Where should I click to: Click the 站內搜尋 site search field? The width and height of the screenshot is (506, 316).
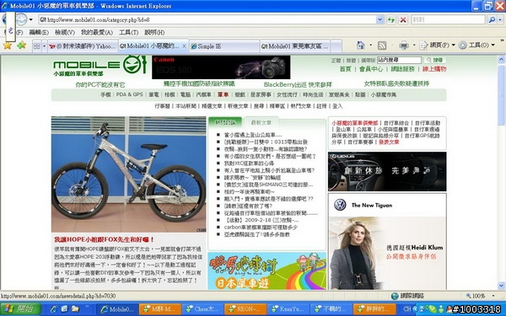[399, 60]
